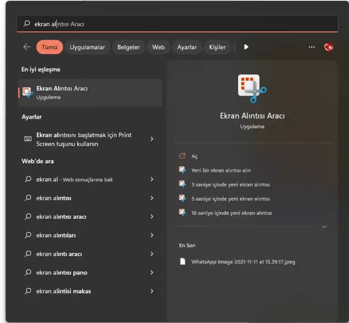The image size is (349, 323).
Task: Switch to the Uygulamalar tab
Action: pos(87,47)
